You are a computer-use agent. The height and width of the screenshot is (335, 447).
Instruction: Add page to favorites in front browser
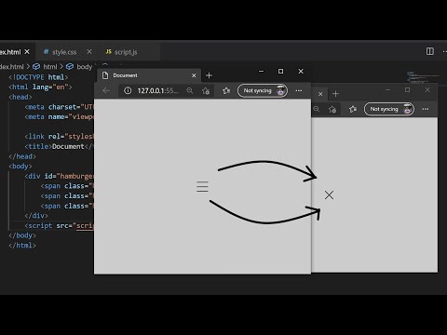pyautogui.click(x=206, y=90)
